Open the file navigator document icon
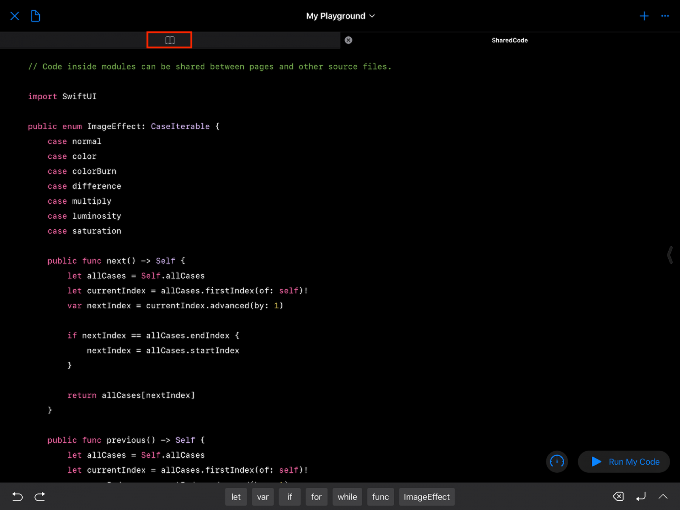Screen dimensions: 680x510 click(35, 16)
